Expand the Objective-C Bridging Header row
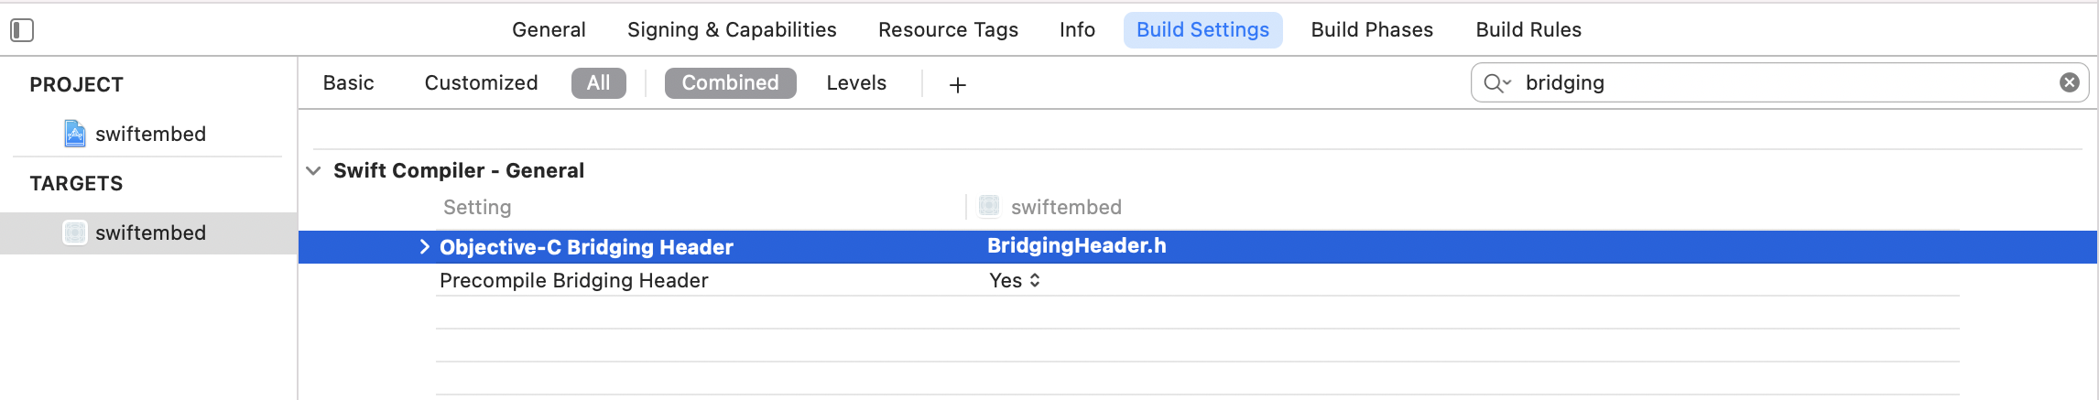 point(424,246)
